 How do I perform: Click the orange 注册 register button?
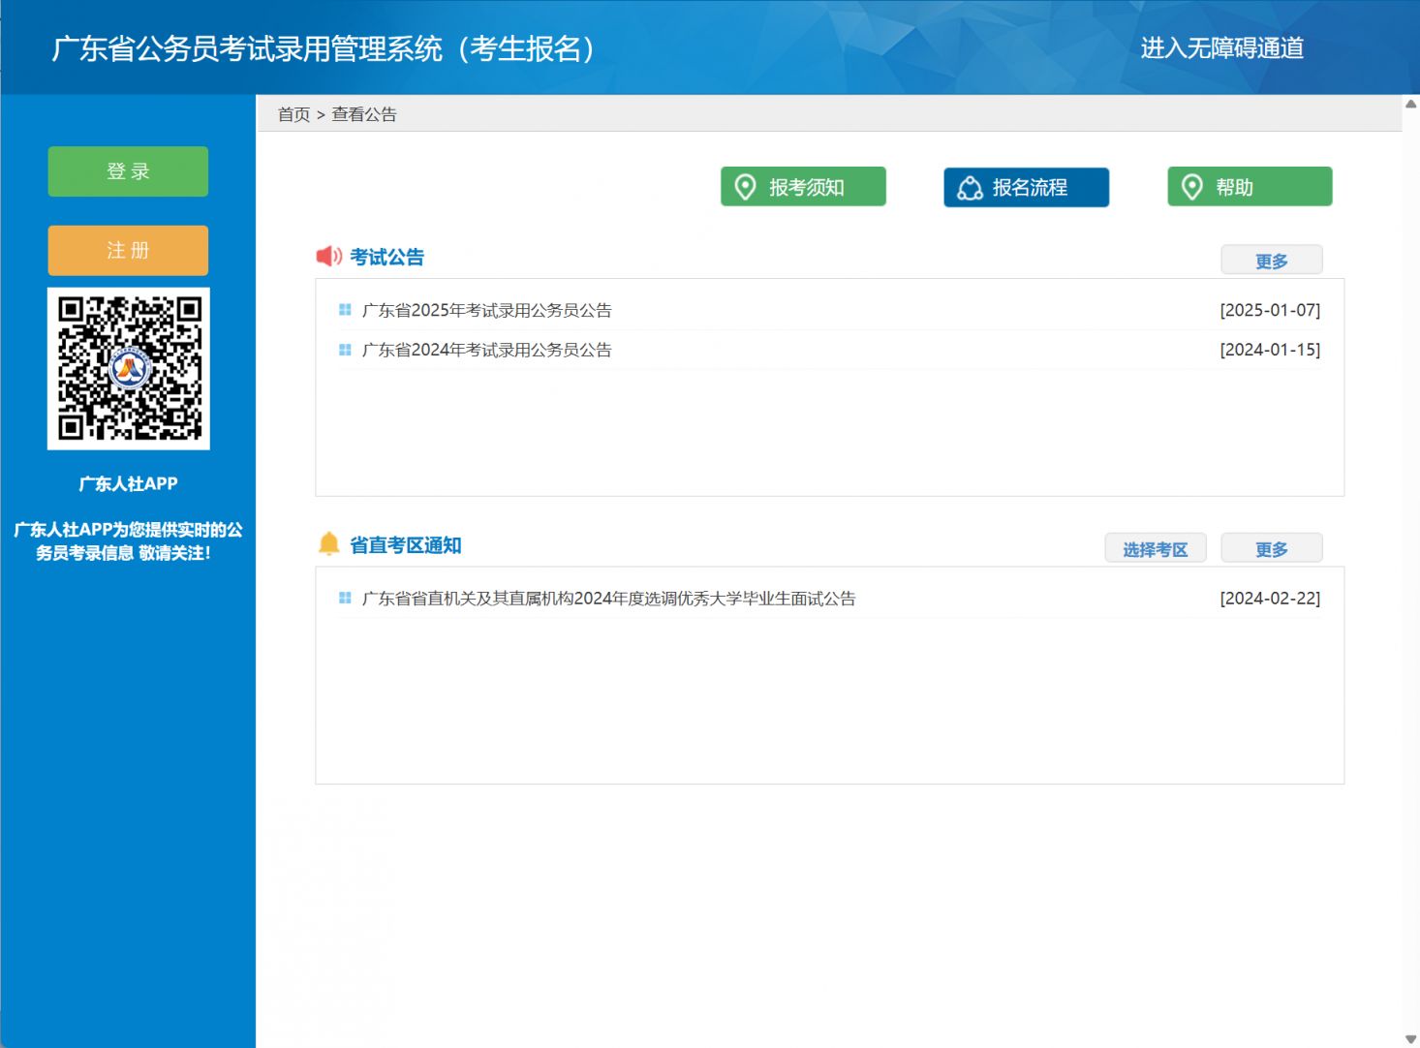coord(128,251)
